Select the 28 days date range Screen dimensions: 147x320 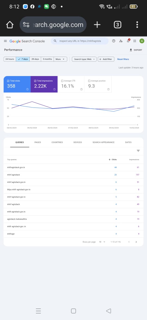[35, 59]
